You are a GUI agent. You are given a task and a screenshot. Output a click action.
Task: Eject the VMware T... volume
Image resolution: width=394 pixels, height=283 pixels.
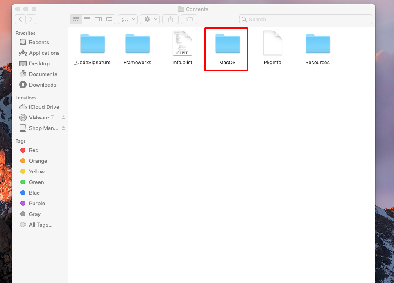point(63,117)
